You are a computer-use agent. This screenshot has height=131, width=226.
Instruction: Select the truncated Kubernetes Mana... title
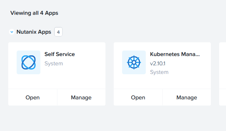pyautogui.click(x=175, y=54)
